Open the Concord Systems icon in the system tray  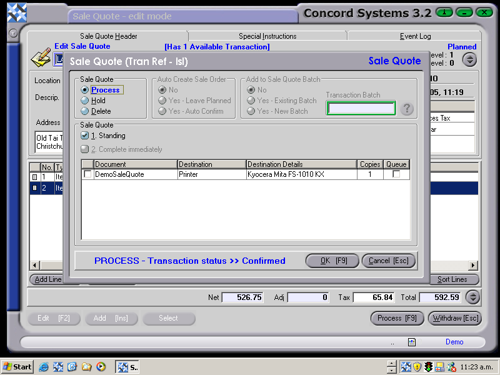pyautogui.click(x=405, y=366)
